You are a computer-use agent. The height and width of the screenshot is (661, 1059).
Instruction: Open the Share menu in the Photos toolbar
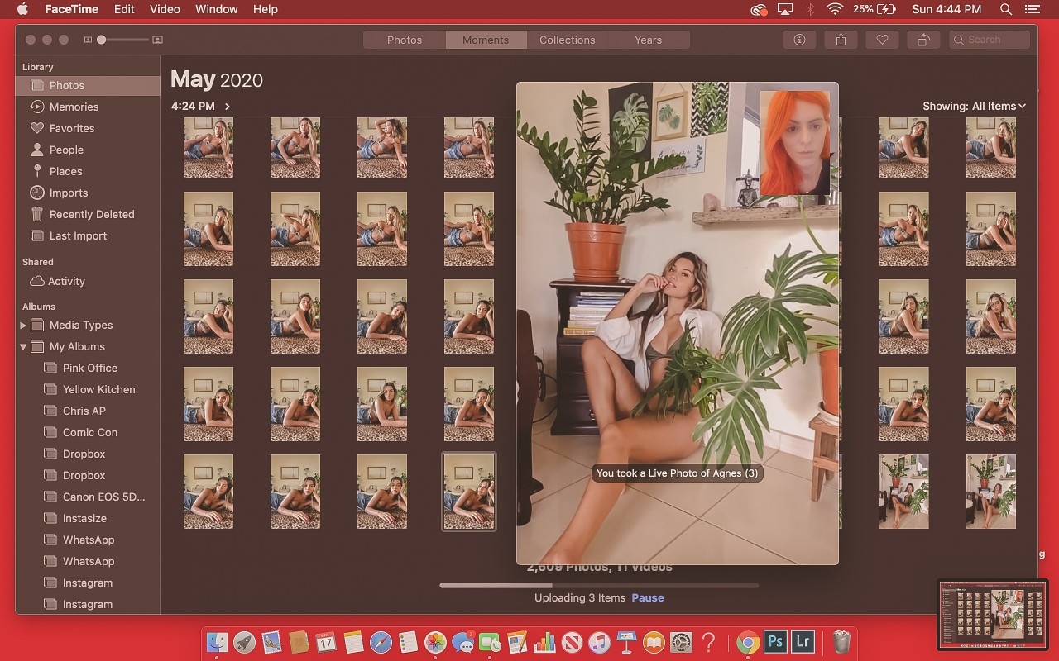pos(841,40)
